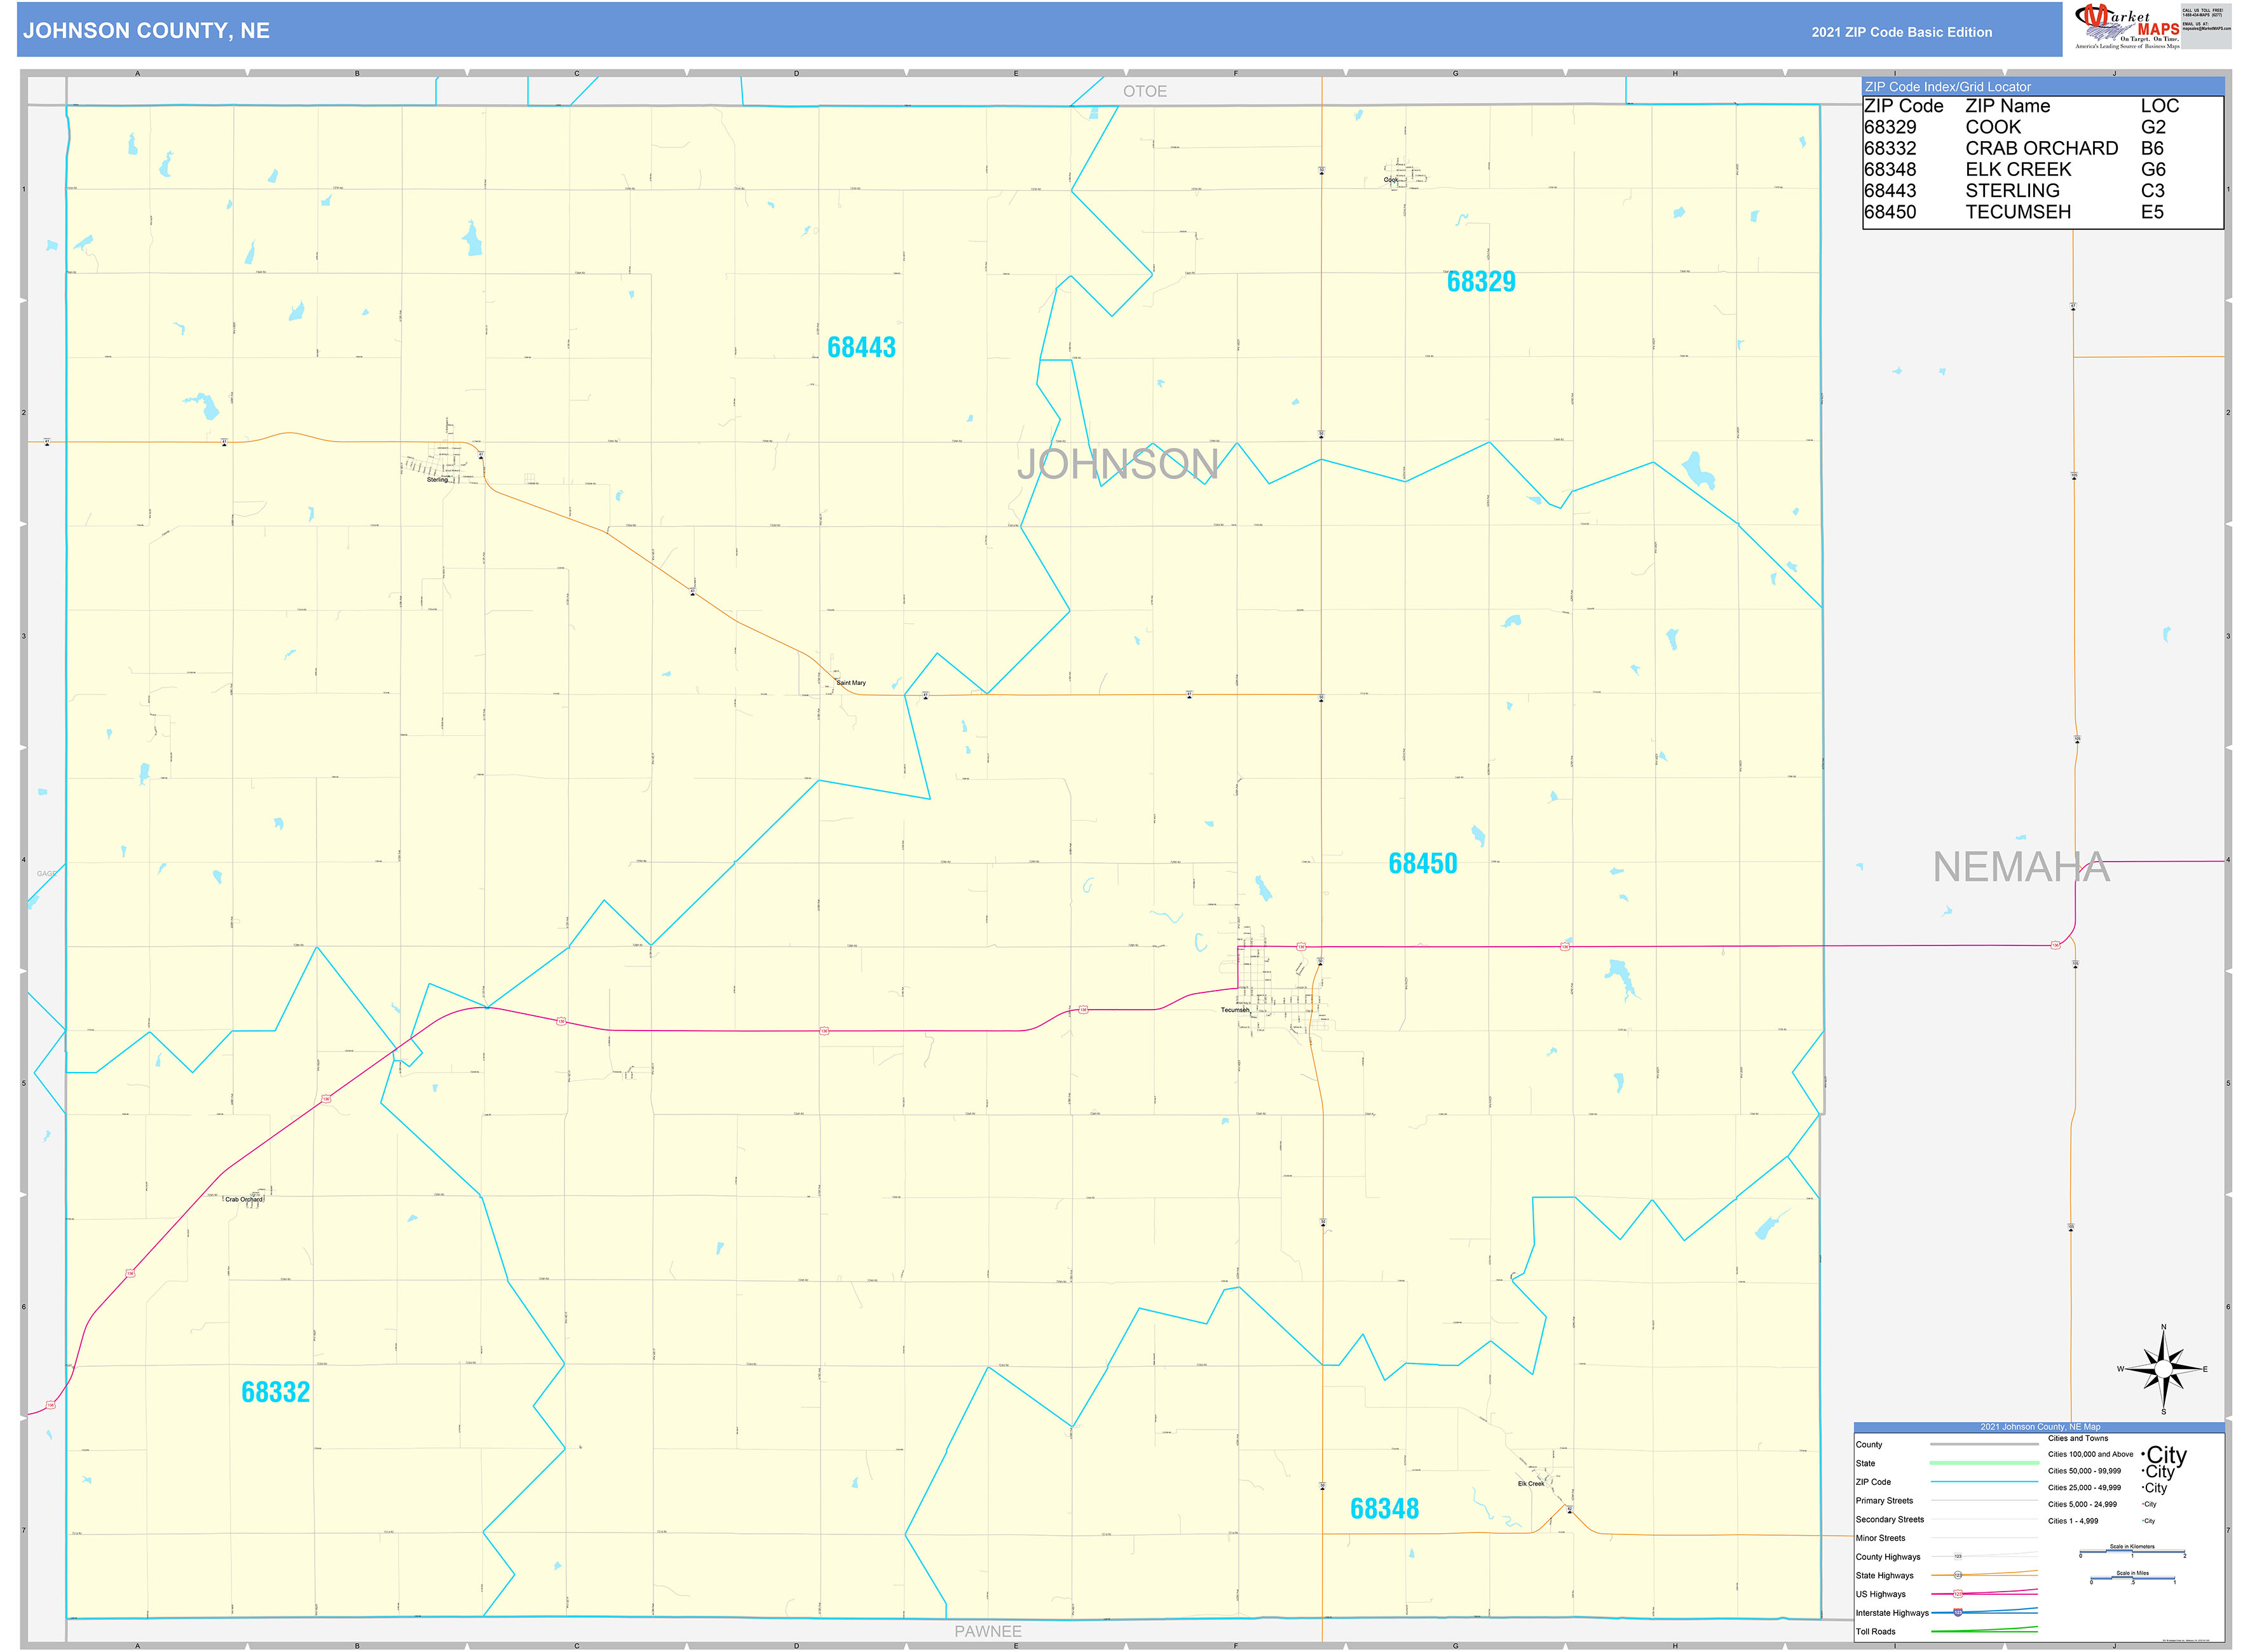This screenshot has height=1652, width=2243.
Task: Select the JOHNSON COUNTY, NE title
Action: click(x=145, y=31)
